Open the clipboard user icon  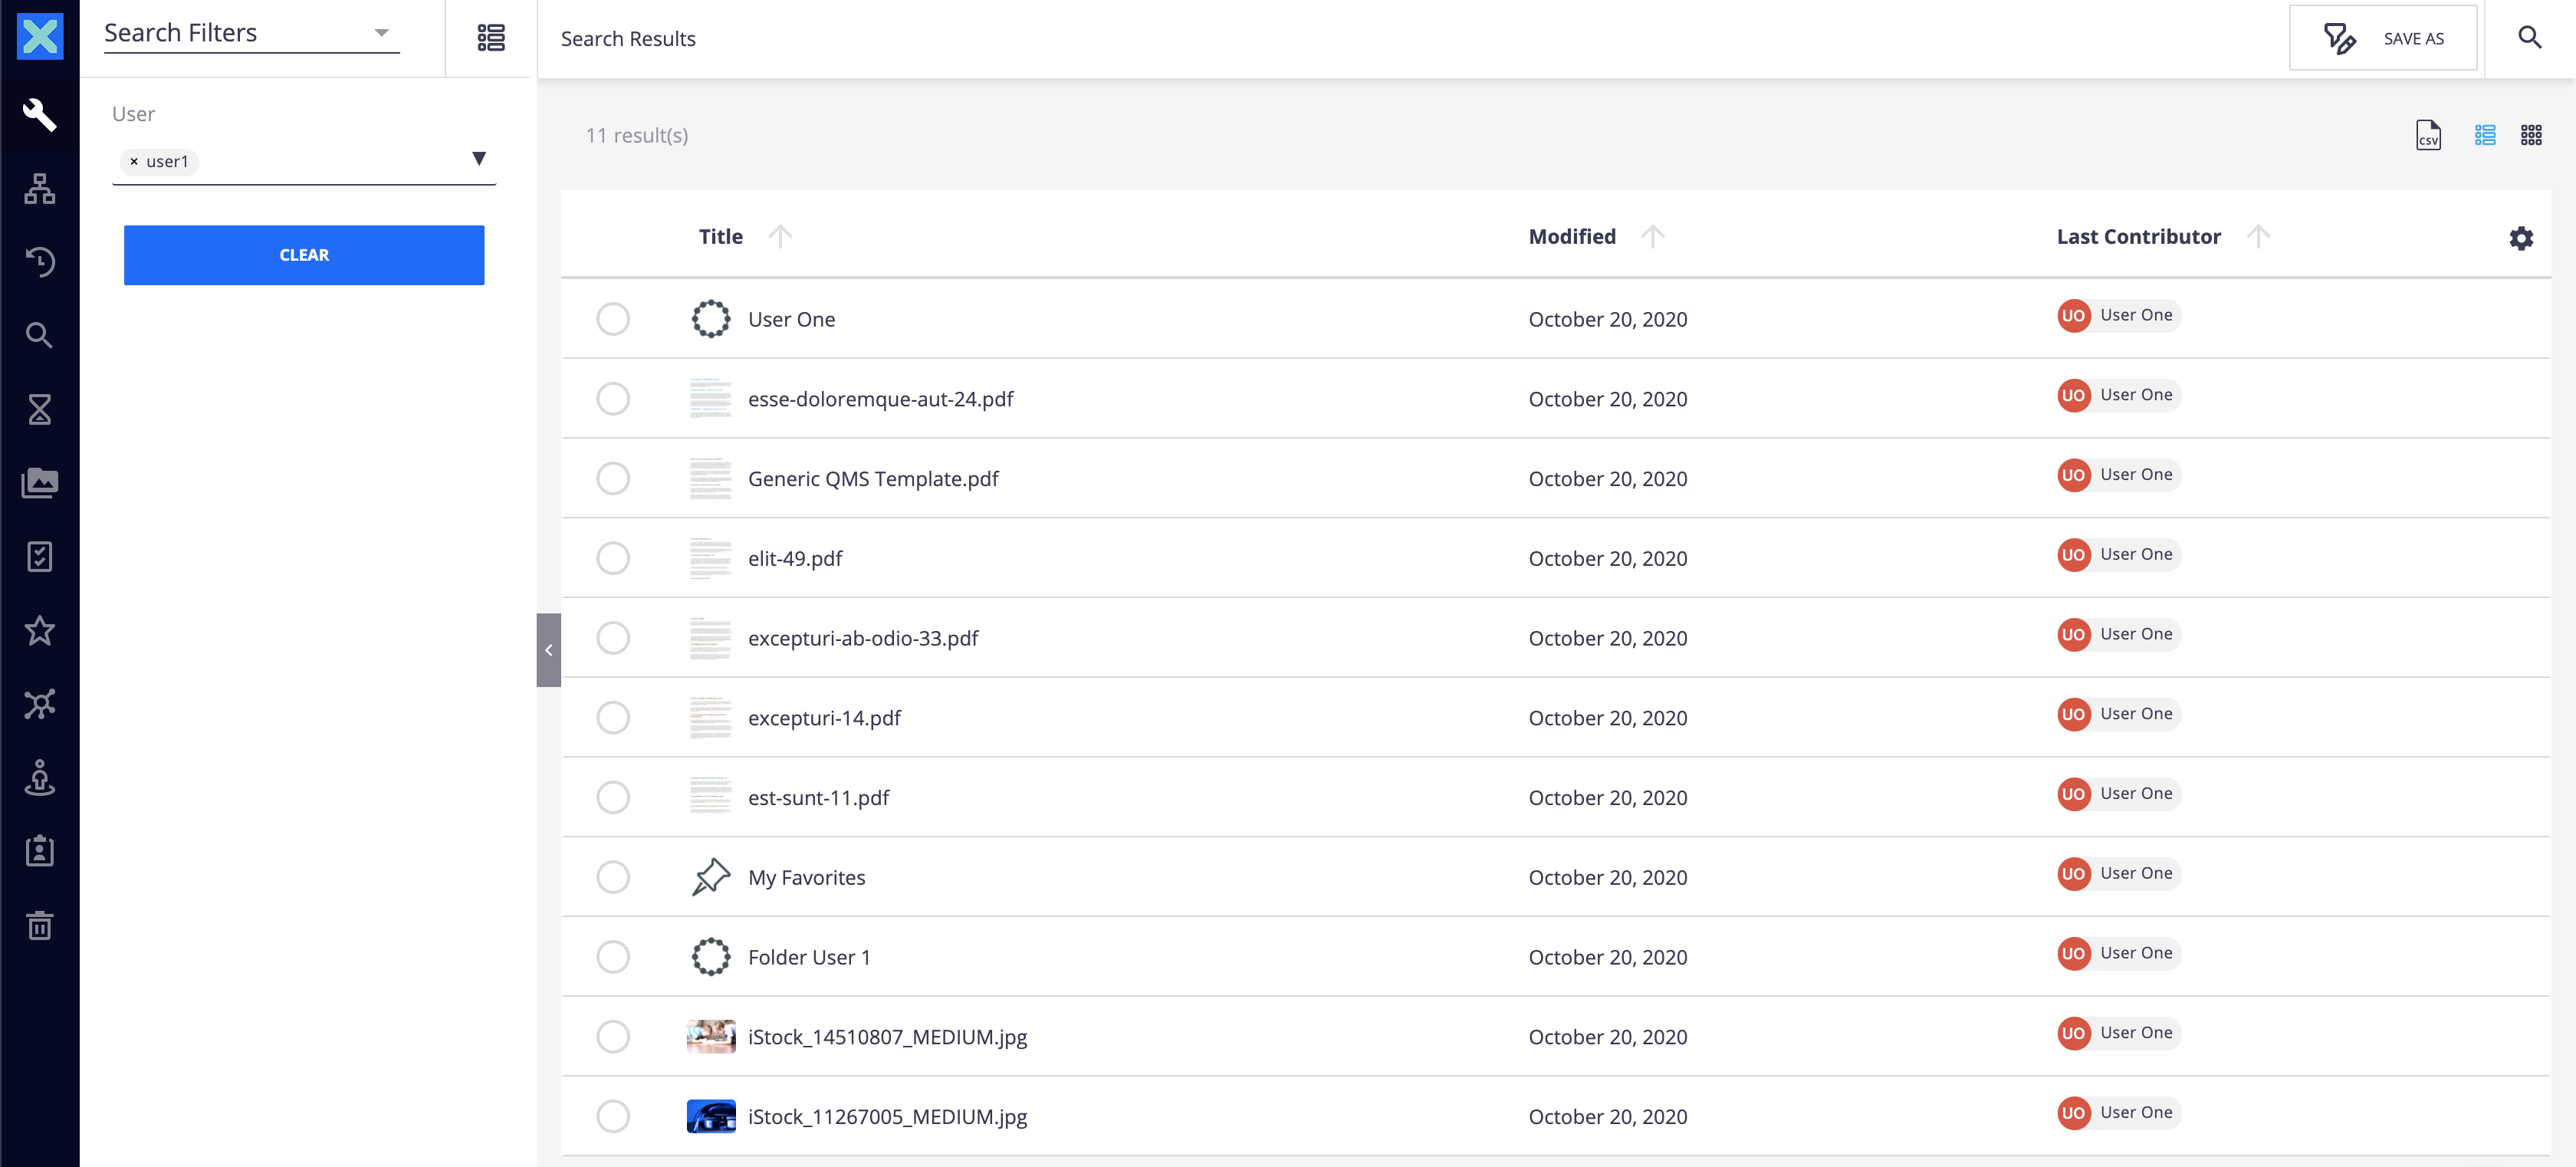click(x=40, y=852)
